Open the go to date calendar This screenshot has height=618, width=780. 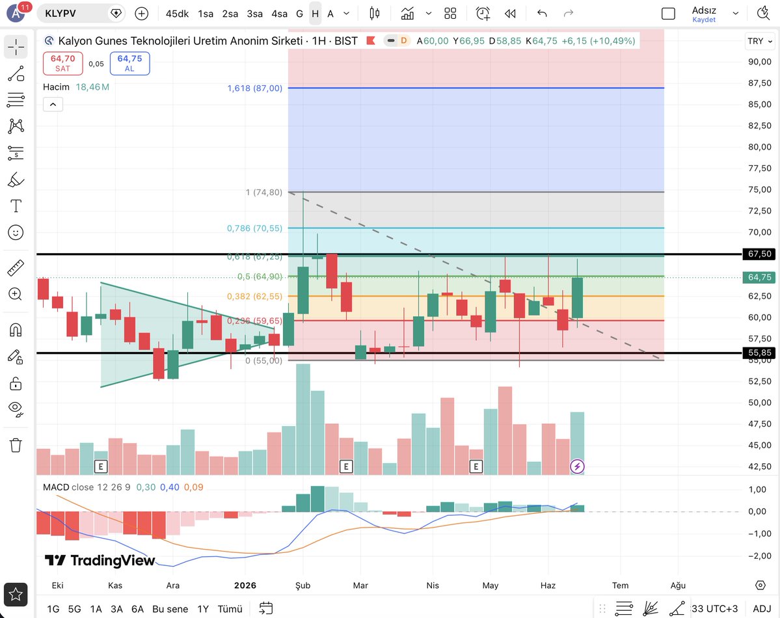(x=266, y=608)
